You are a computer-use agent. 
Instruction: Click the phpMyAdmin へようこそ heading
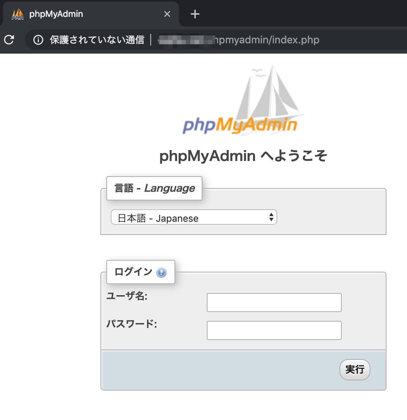tap(243, 156)
